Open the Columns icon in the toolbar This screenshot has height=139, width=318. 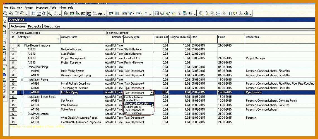point(117,13)
